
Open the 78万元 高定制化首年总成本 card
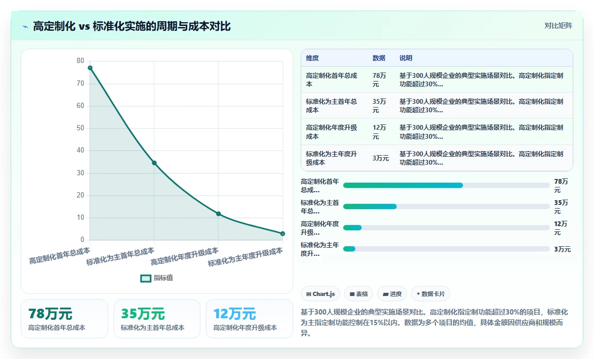pos(64,319)
